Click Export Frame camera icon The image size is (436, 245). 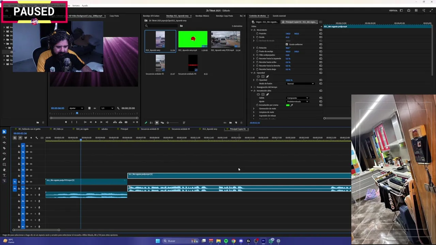point(126,122)
